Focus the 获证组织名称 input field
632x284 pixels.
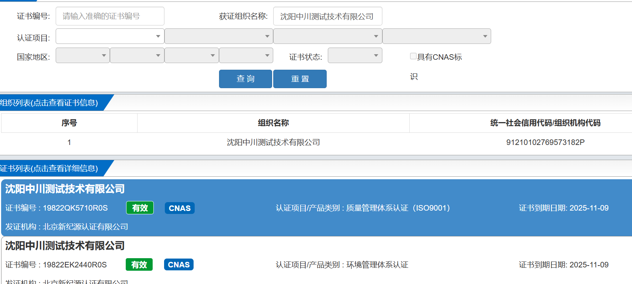pos(327,16)
